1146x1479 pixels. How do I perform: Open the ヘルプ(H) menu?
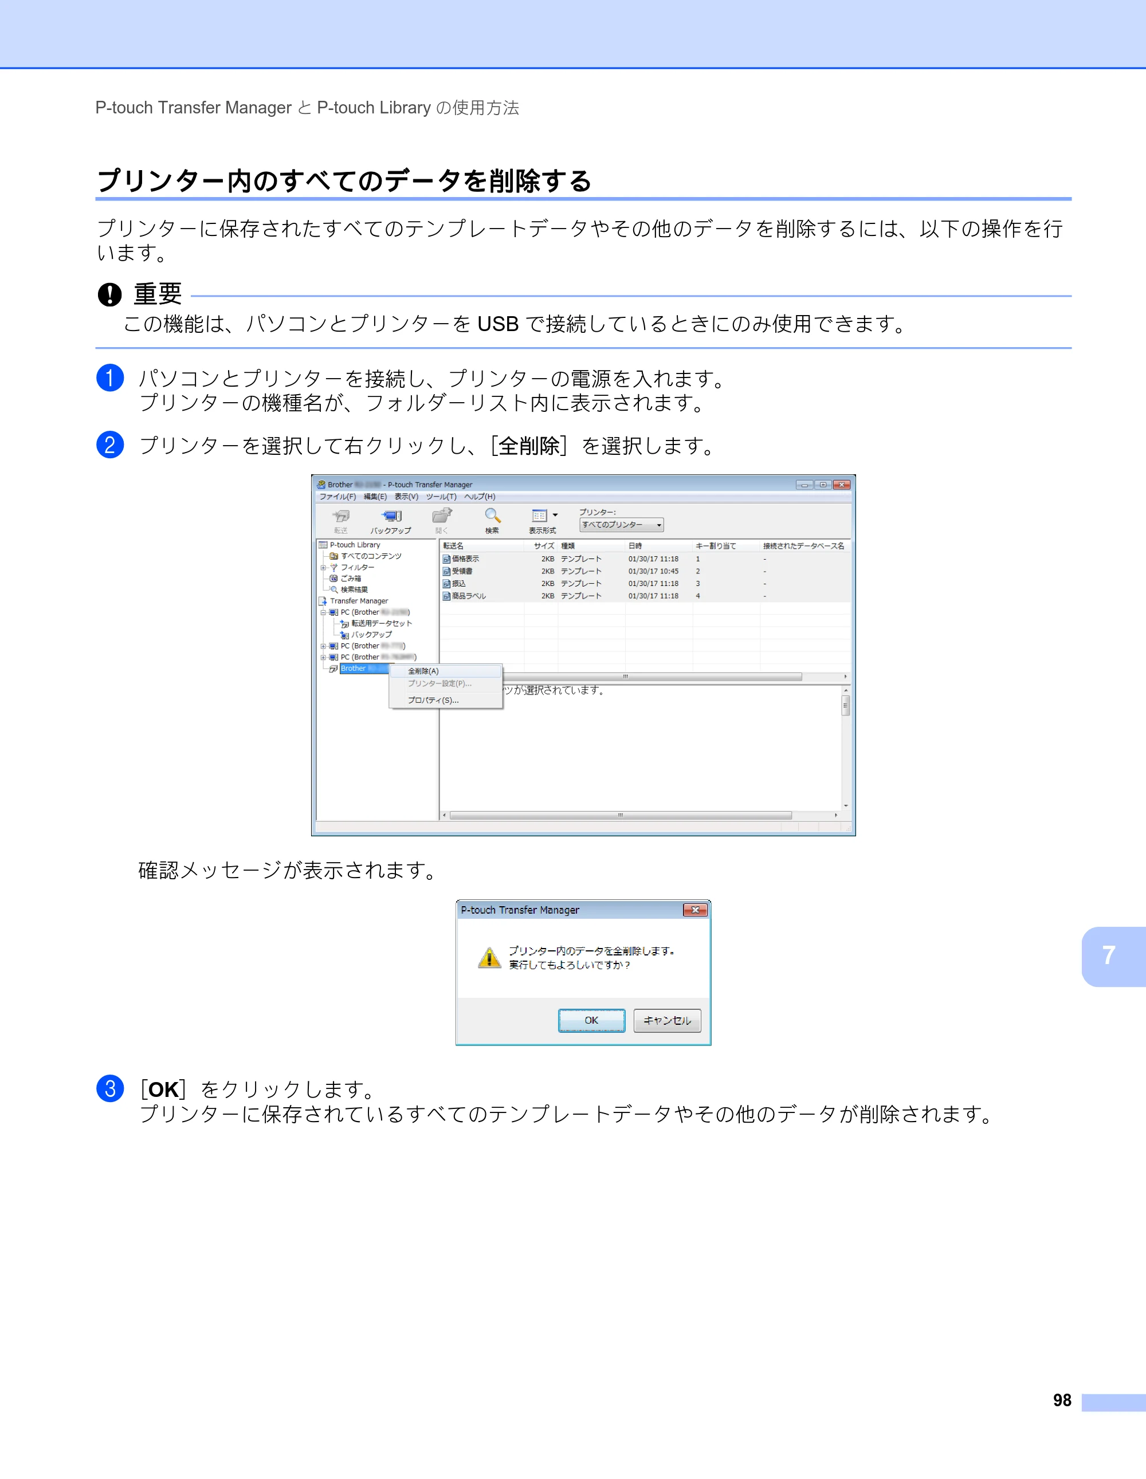(x=480, y=497)
